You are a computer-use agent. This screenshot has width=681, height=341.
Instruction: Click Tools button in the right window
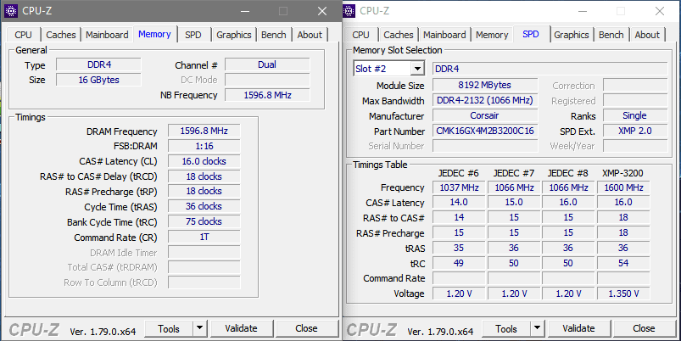pos(506,329)
